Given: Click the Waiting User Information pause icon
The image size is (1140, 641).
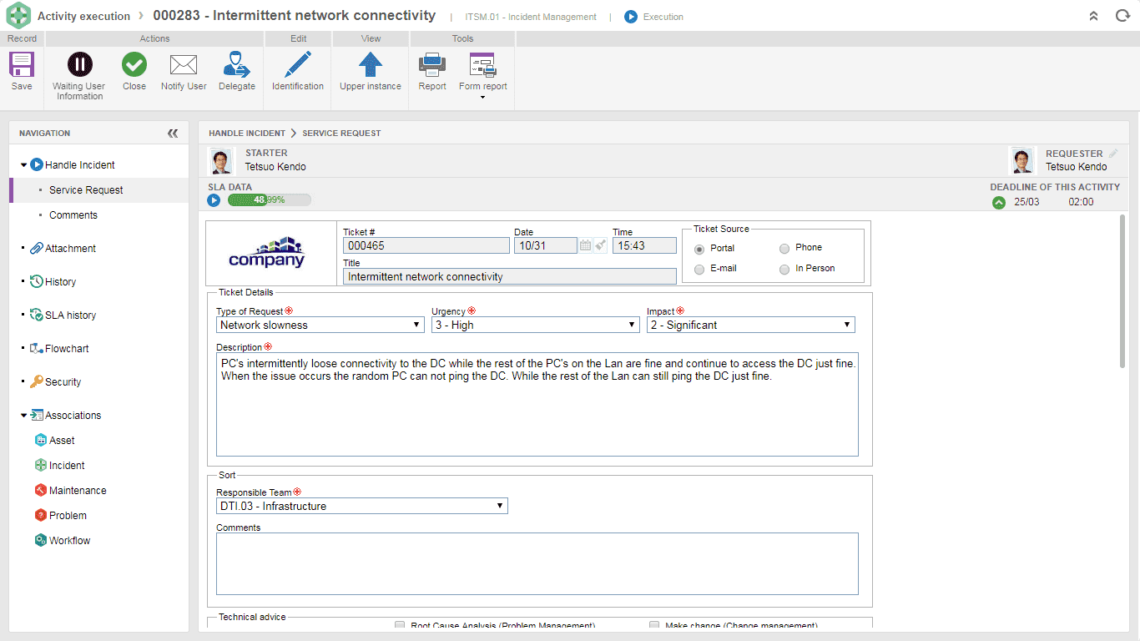Looking at the screenshot, I should point(79,64).
